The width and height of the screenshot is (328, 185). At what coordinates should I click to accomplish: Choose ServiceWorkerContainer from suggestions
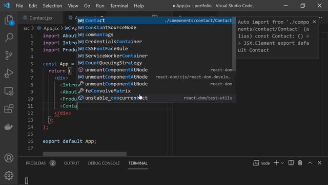point(155,56)
